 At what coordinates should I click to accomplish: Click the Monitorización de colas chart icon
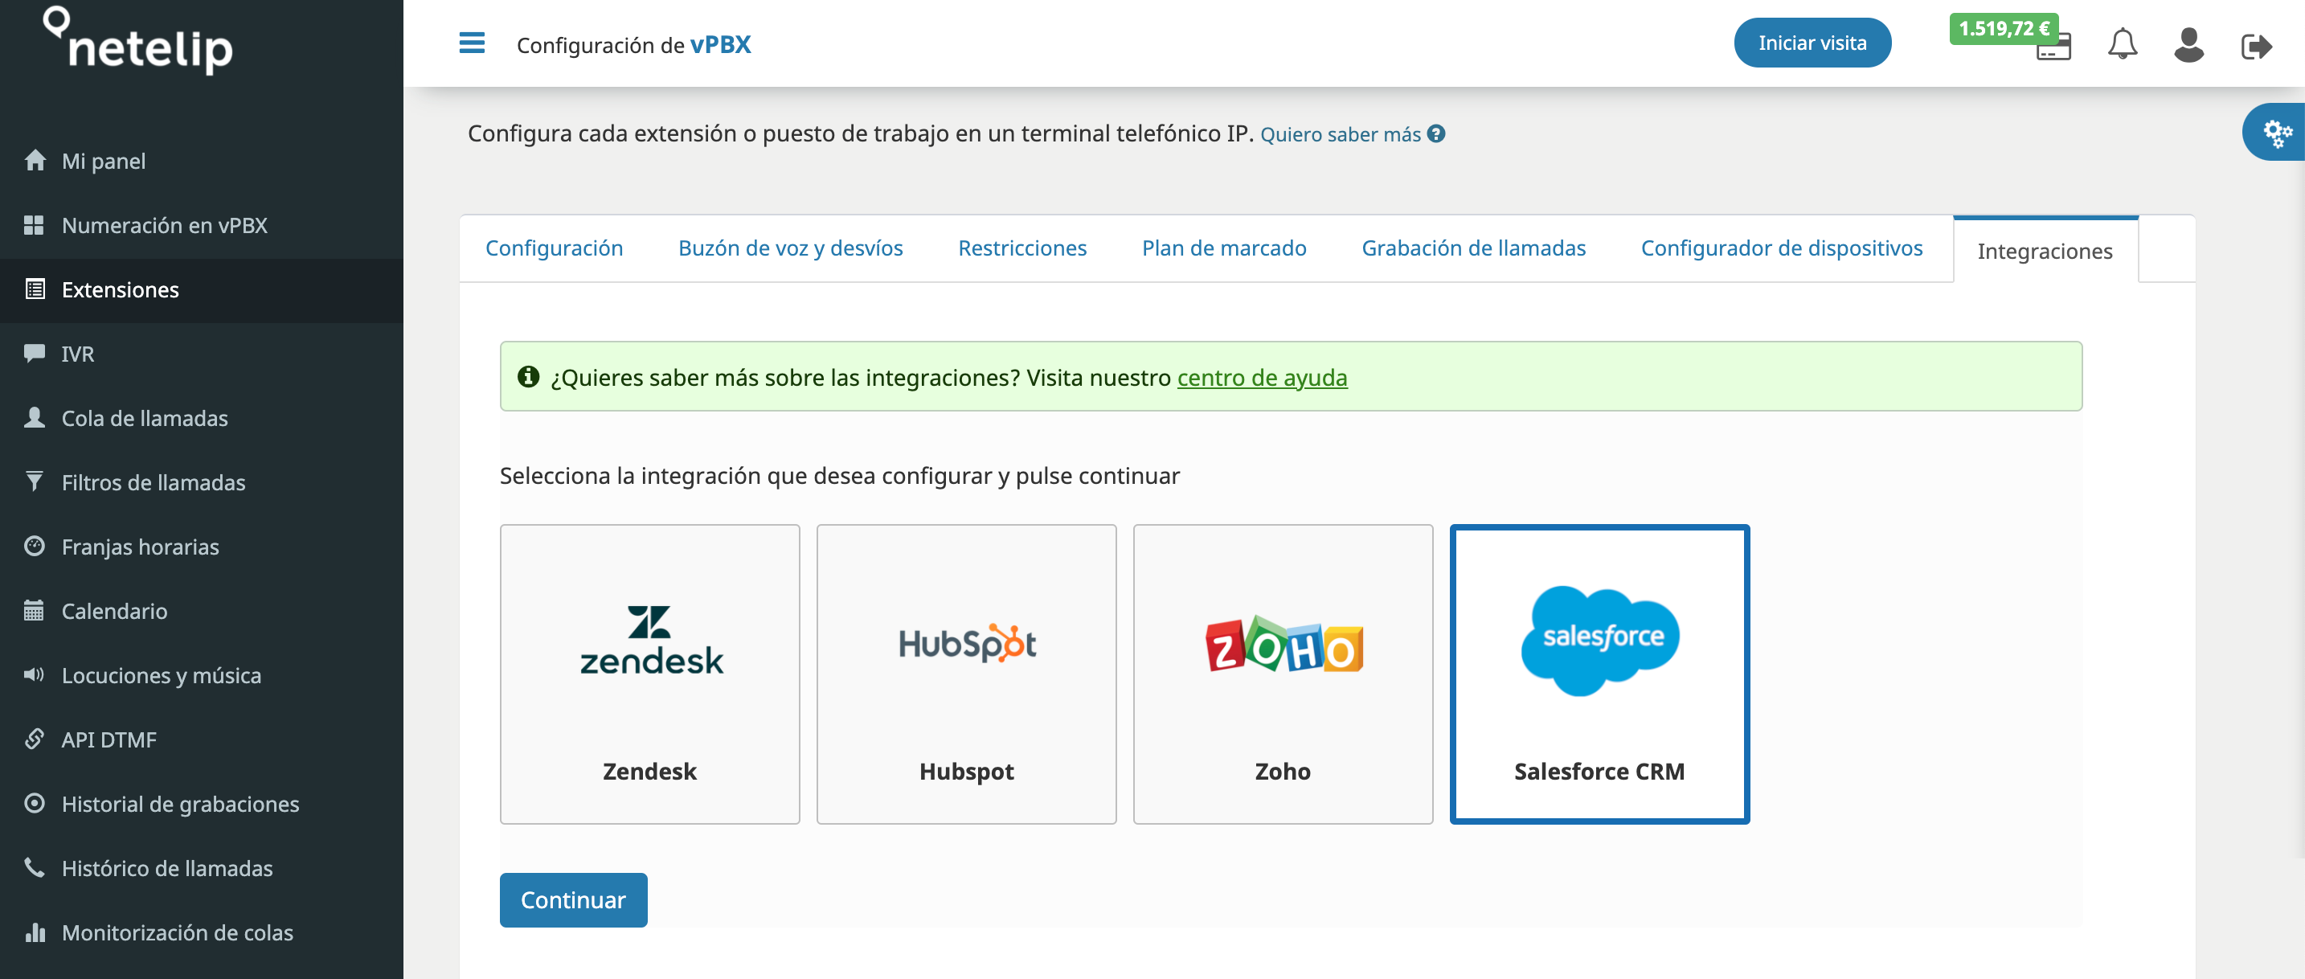35,932
